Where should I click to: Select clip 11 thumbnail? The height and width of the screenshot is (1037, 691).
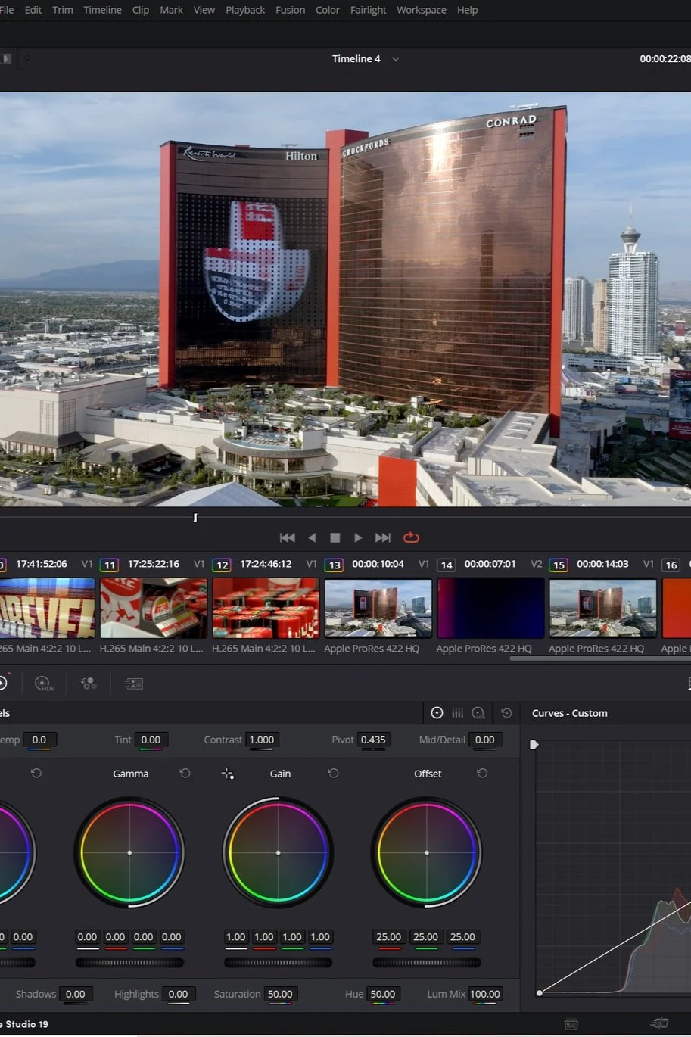tap(154, 608)
